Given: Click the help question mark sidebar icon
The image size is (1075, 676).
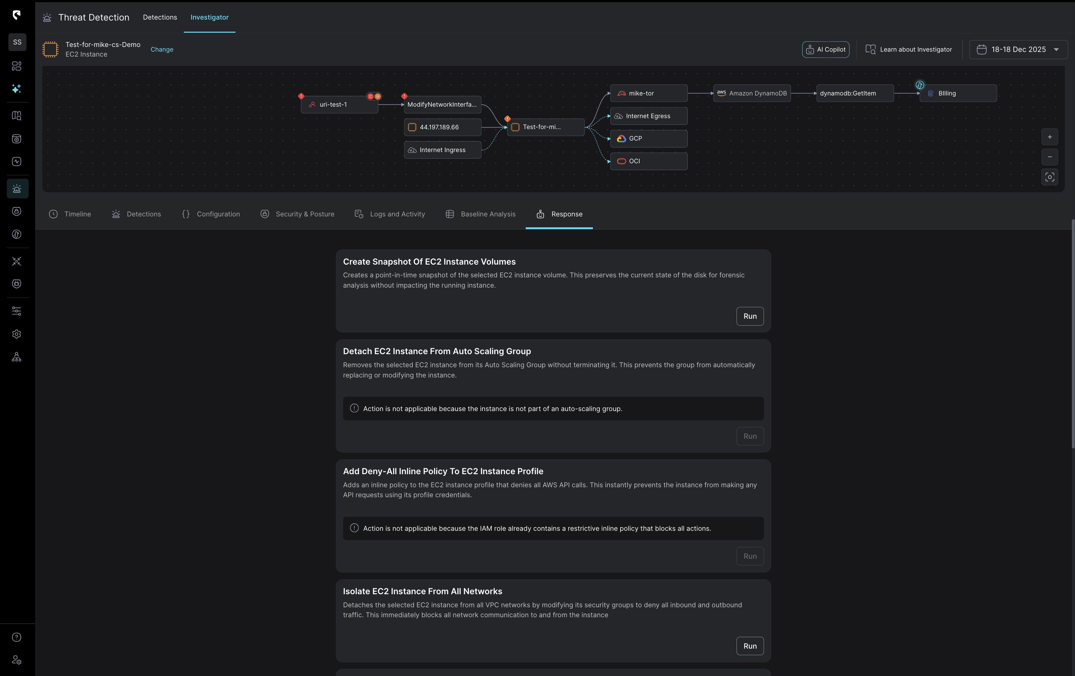Looking at the screenshot, I should click(16, 637).
